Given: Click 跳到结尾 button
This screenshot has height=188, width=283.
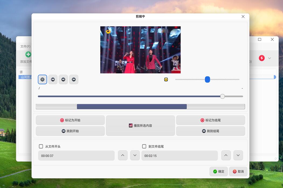Looking at the screenshot, I should [x=210, y=131].
